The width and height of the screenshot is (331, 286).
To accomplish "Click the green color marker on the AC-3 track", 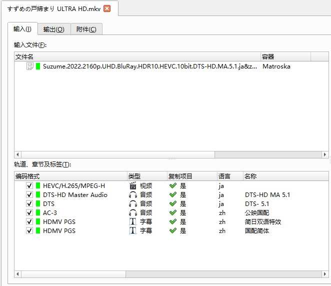I will click(38, 212).
